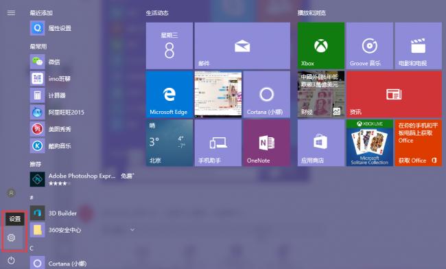Open Microsoft Solitaire Collection tile
446x269 pixels.
click(369, 143)
